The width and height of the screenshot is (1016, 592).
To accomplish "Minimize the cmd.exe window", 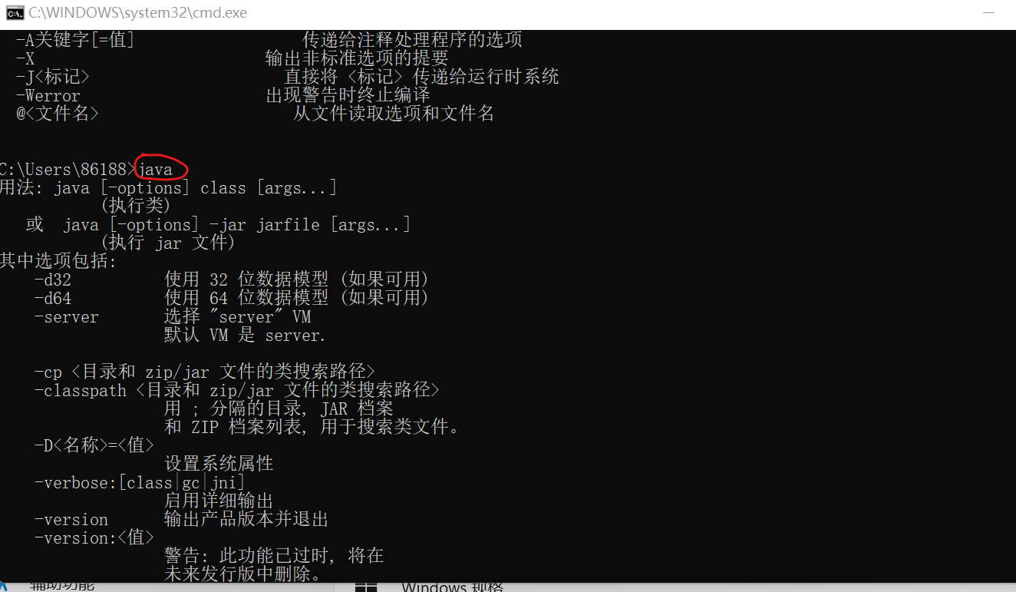I will [x=991, y=13].
